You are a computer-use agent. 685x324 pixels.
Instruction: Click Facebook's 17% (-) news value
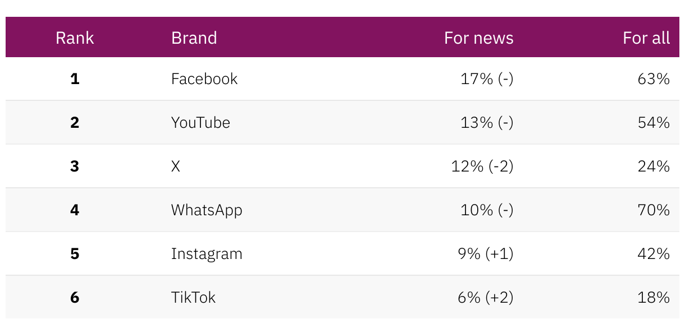(487, 79)
